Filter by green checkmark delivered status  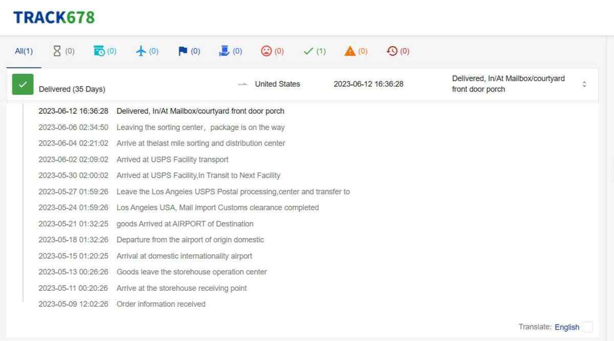pyautogui.click(x=308, y=51)
